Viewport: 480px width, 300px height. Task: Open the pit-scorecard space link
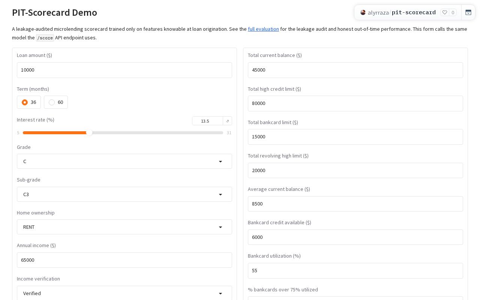coord(414,12)
